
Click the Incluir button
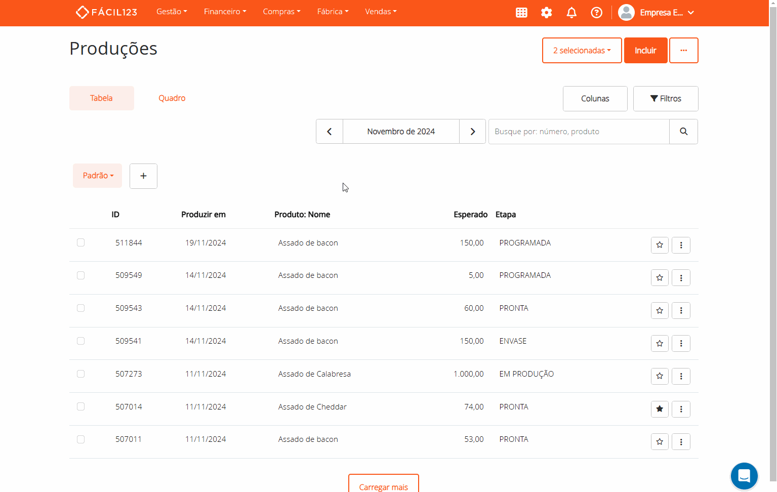pyautogui.click(x=645, y=51)
